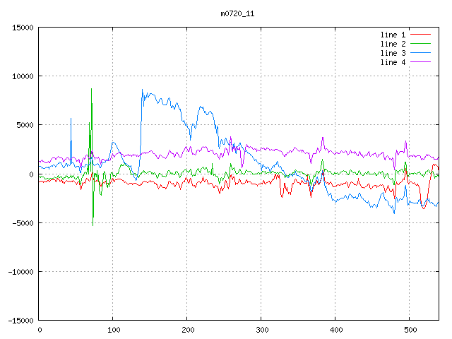Select the "line 1" legend label
The height and width of the screenshot is (339, 452).
[x=393, y=35]
